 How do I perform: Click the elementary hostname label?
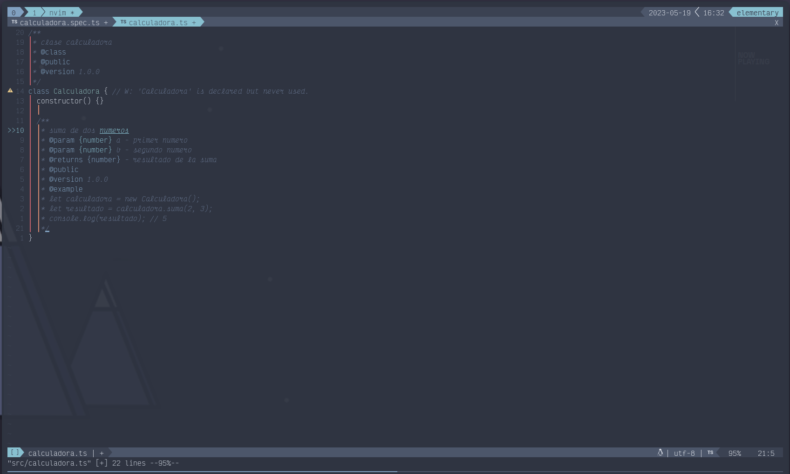click(x=757, y=13)
